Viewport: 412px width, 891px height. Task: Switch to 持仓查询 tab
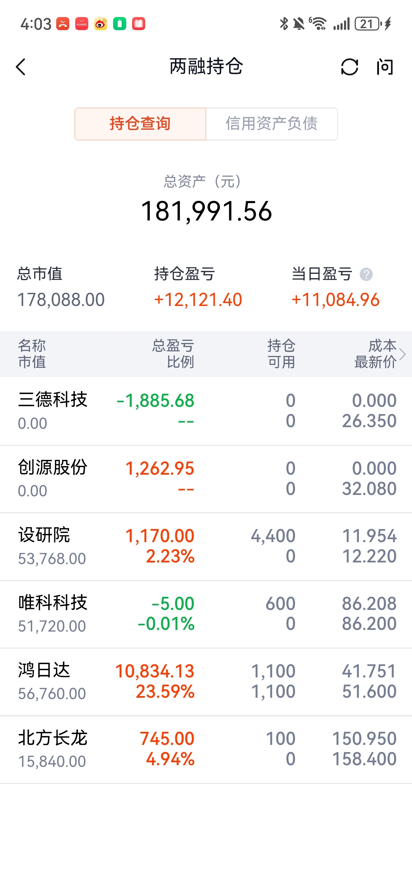[140, 124]
